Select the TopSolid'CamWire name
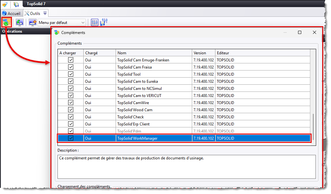This screenshot has width=331, height=194. 133,103
